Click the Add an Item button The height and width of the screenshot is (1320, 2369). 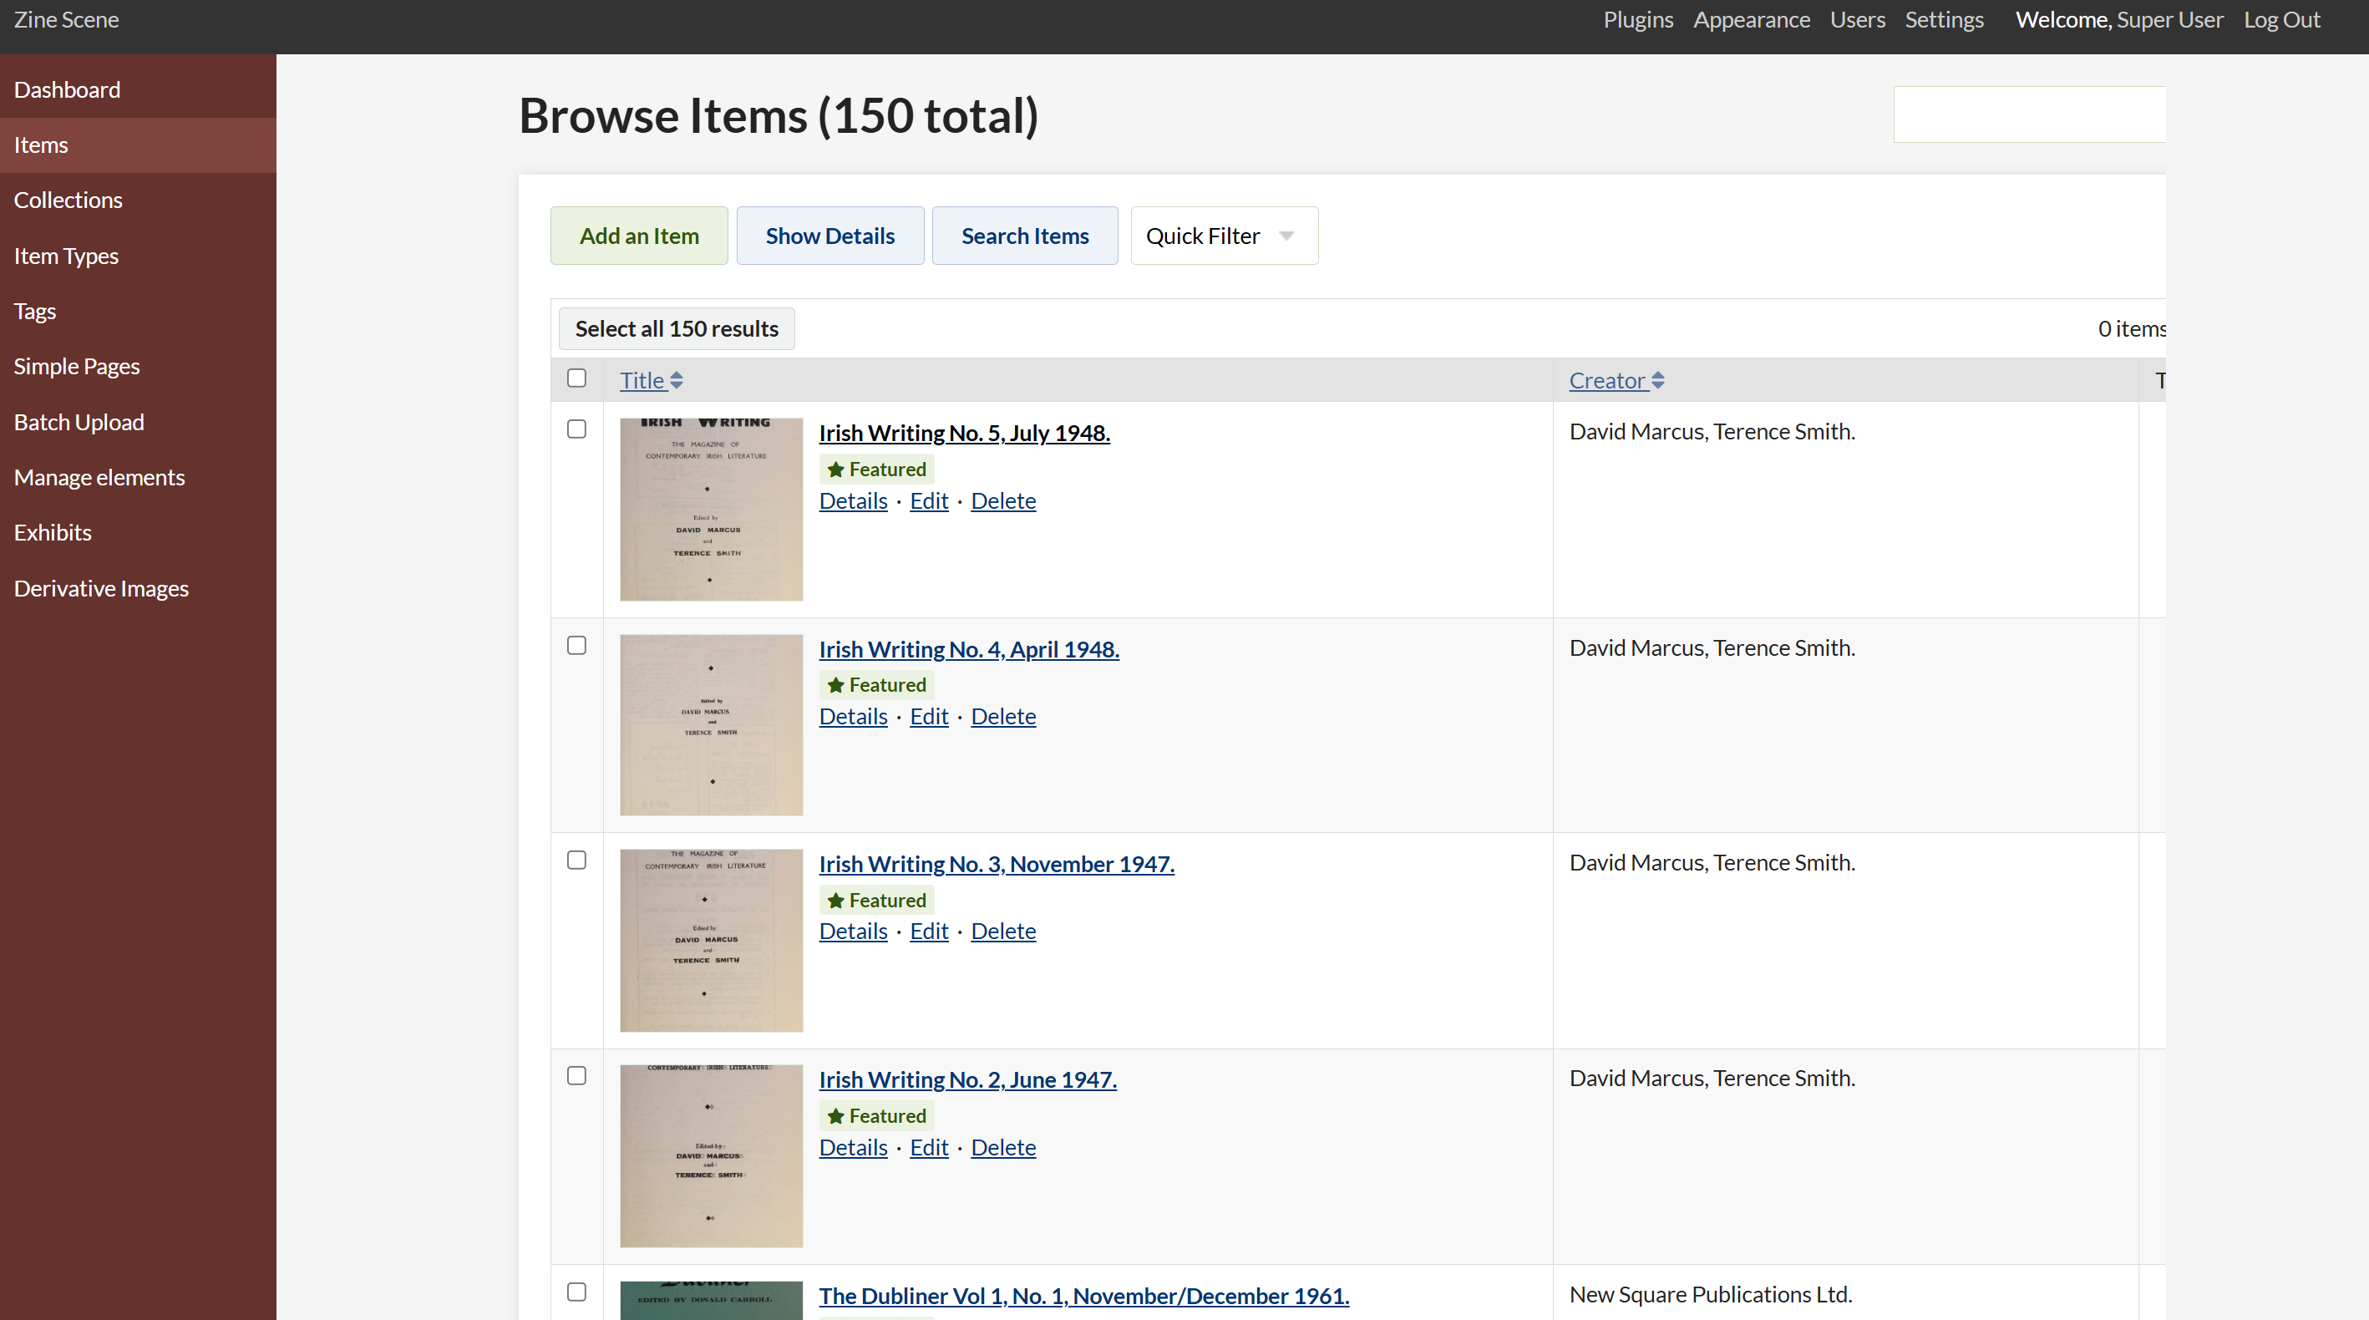pyautogui.click(x=639, y=236)
